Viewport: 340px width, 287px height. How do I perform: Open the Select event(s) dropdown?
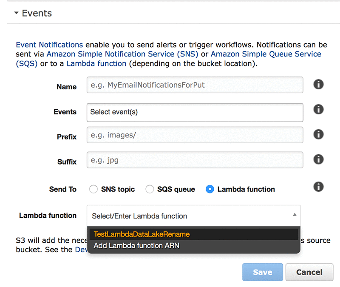pos(195,112)
